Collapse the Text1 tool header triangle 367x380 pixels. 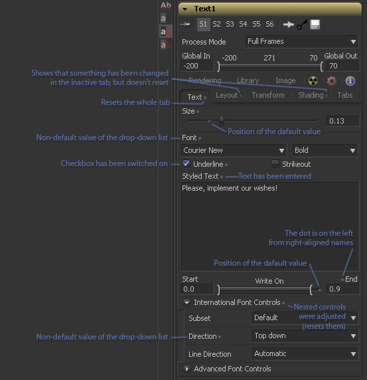[x=185, y=9]
